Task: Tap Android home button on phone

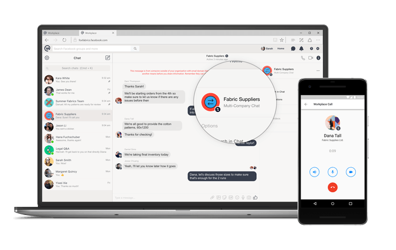Action: click(x=333, y=203)
